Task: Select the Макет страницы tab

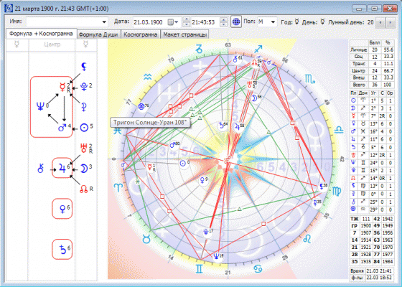Action: (184, 34)
